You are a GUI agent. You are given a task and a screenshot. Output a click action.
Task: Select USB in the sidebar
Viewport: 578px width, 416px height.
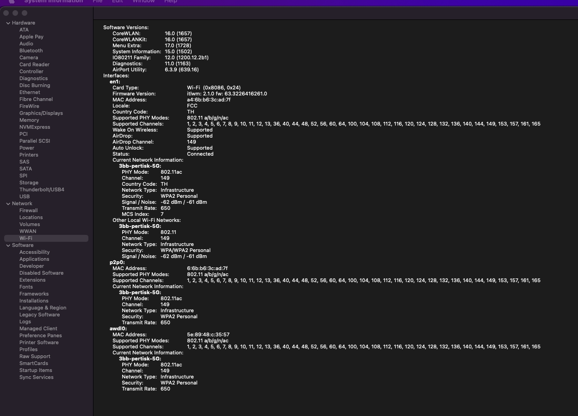25,196
